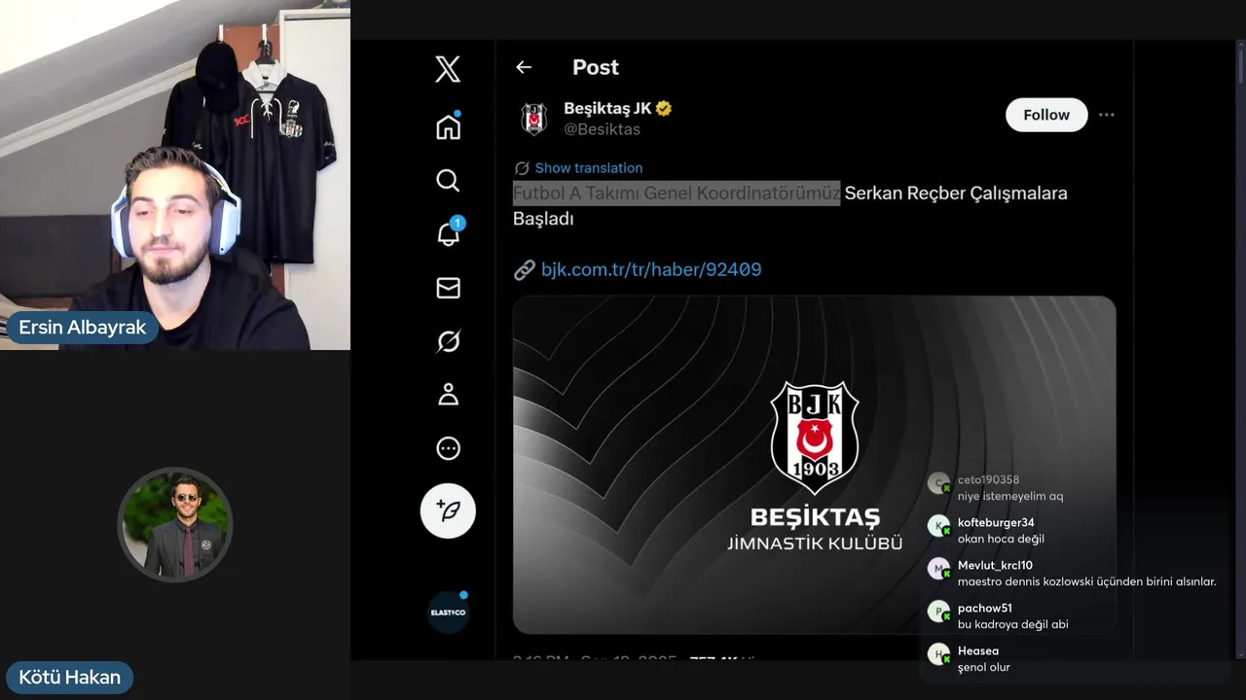Image resolution: width=1246 pixels, height=700 pixels.
Task: Click kofteburger34's chat avatar
Action: [x=938, y=526]
